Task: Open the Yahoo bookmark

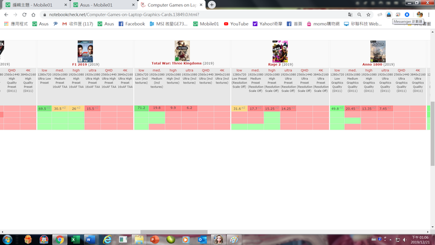Action: coord(268,24)
